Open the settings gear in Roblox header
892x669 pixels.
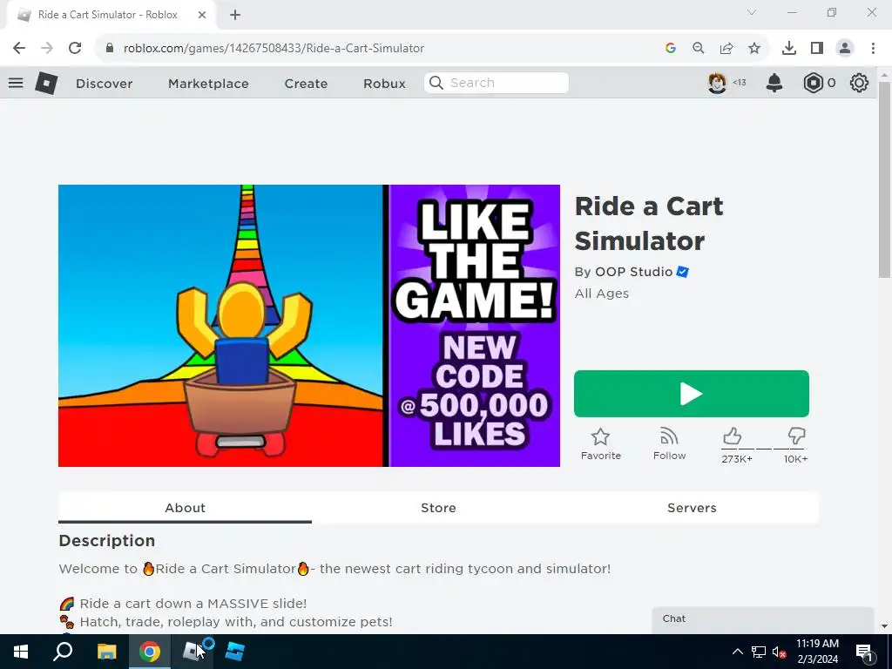859,83
